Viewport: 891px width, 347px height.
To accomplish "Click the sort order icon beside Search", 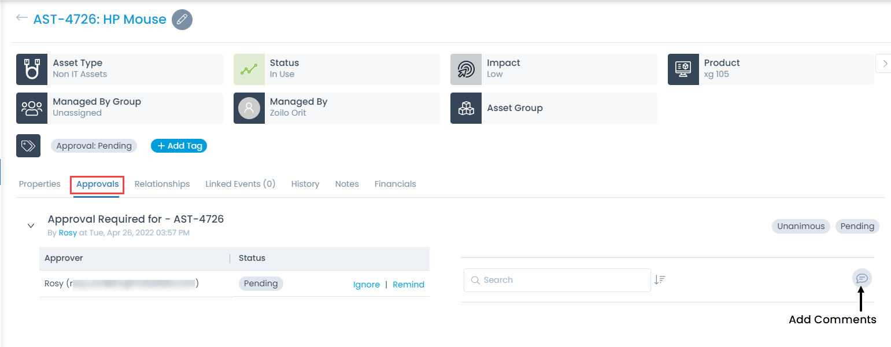I will coord(660,280).
